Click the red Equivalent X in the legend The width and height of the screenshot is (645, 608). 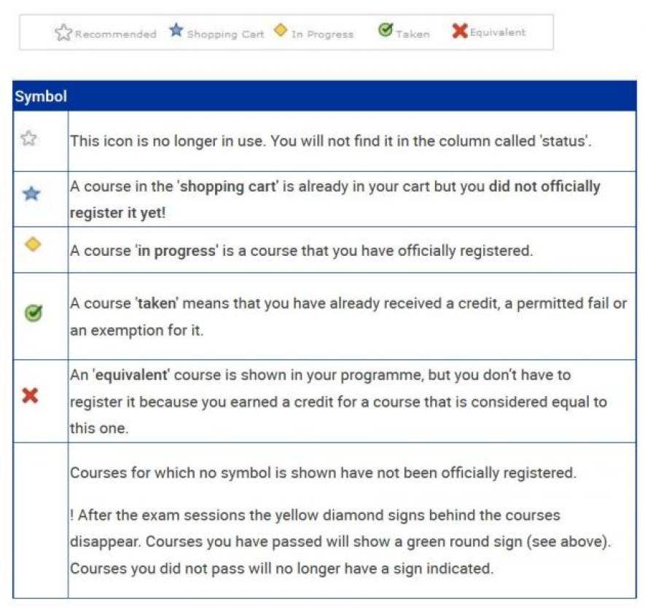pos(460,31)
